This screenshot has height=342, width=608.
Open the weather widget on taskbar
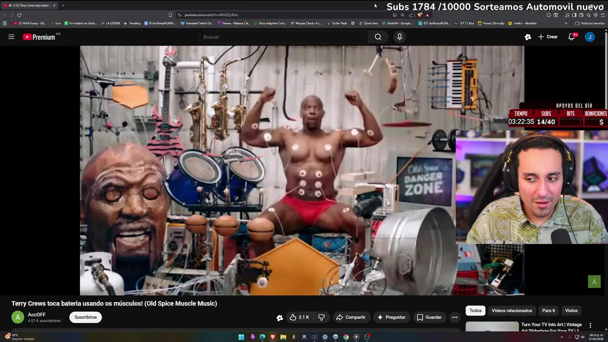(x=19, y=337)
